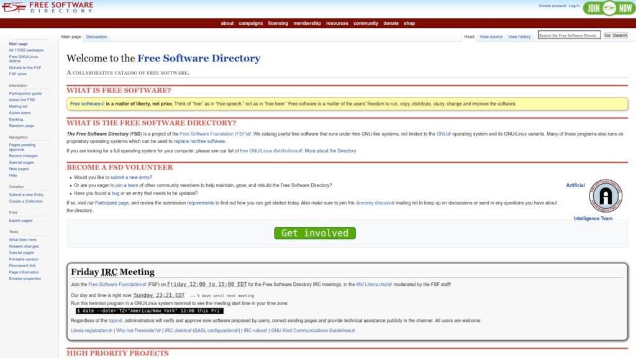Screen dimensions: 636x358
Task: Open the about menu item
Action: (227, 23)
